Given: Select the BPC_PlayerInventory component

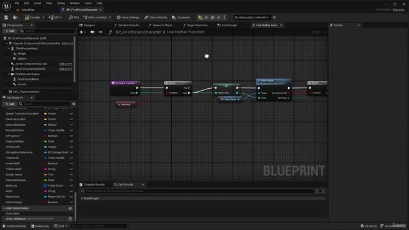Looking at the screenshot, I should pyautogui.click(x=26, y=92).
